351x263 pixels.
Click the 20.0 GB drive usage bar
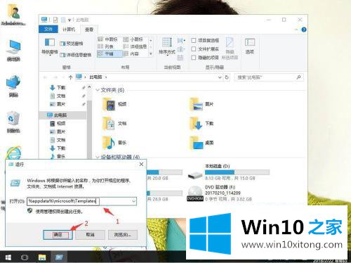point(164,172)
